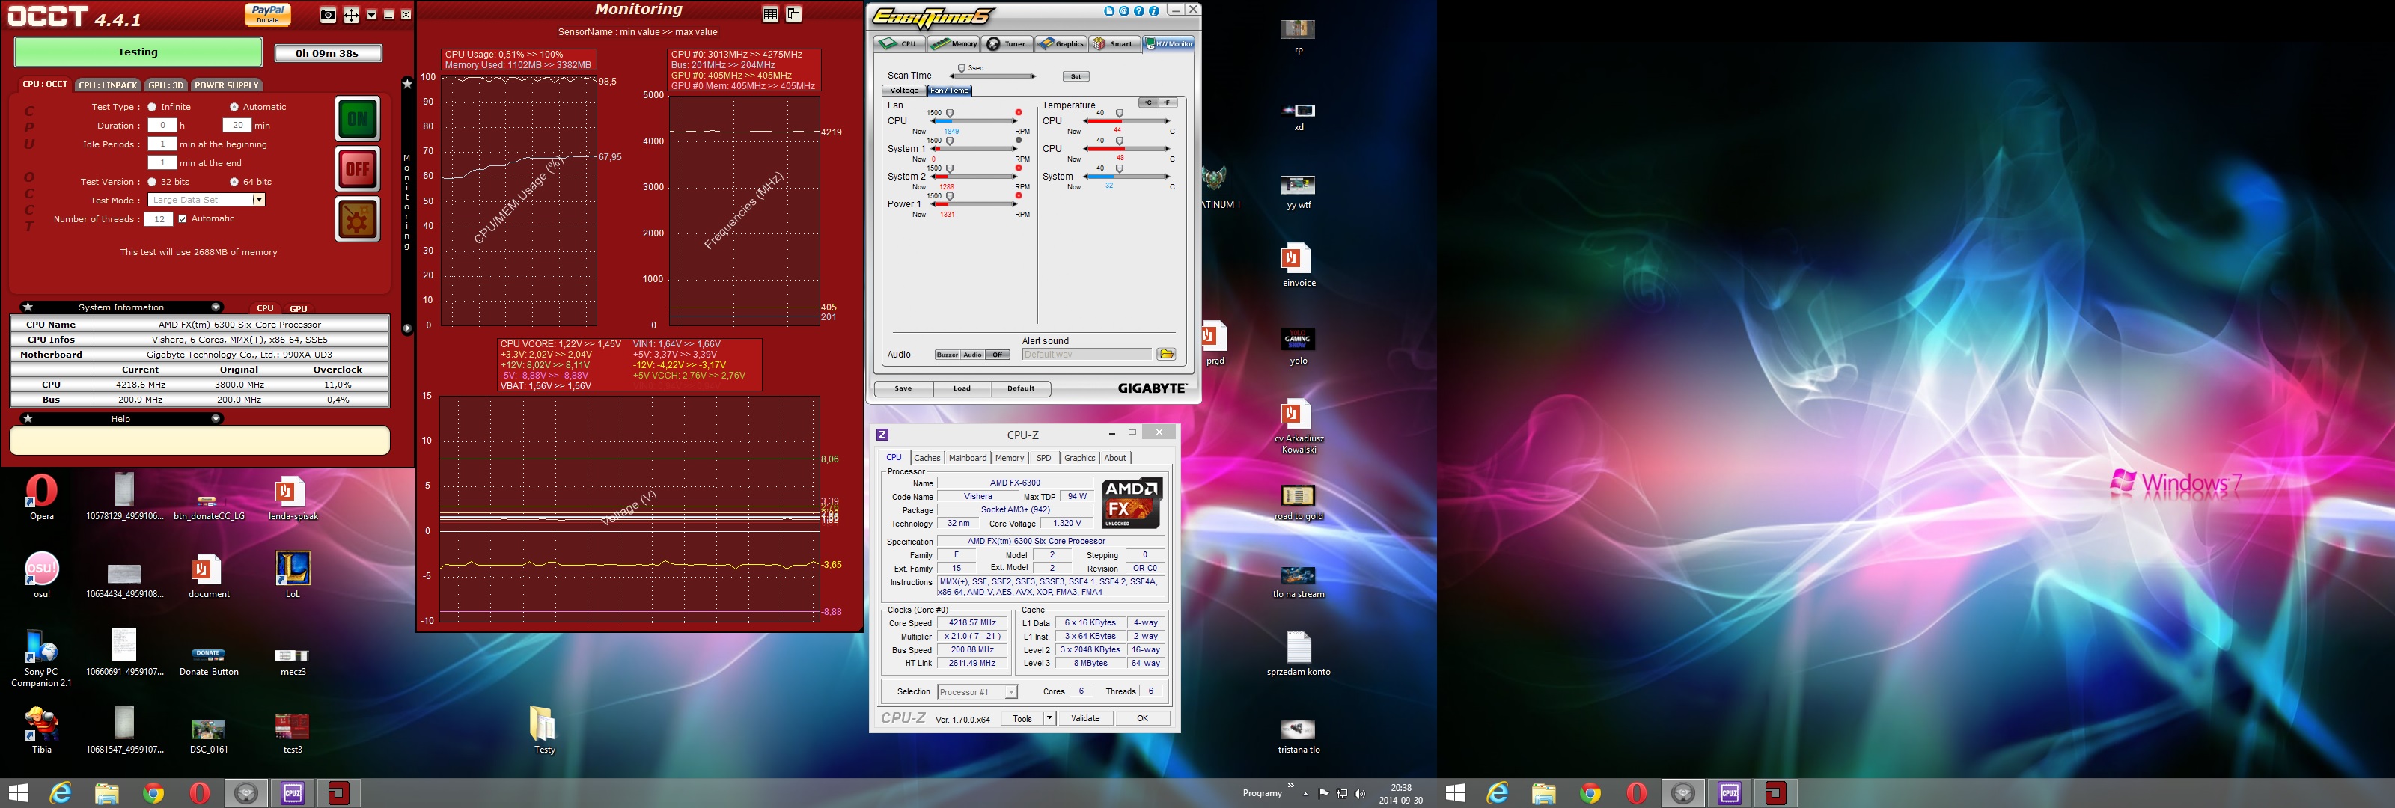Click the Scan Time slider handle
This screenshot has width=2395, height=808.
coord(961,69)
